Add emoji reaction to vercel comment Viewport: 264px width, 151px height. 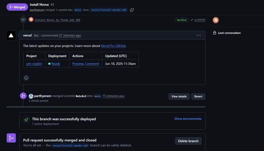26,78
